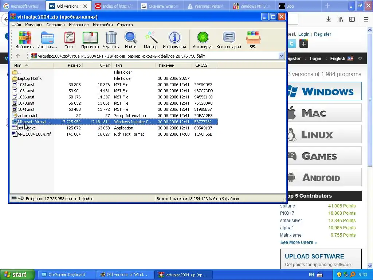Open the Файл menu
Screen dimensions: 373x280
click(16, 25)
